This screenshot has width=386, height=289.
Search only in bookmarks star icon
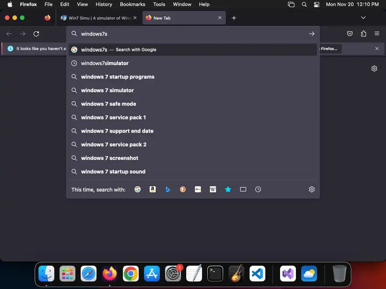coord(228,189)
